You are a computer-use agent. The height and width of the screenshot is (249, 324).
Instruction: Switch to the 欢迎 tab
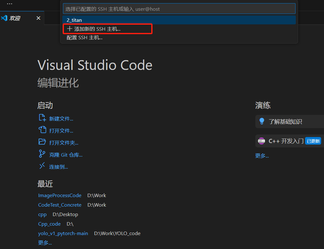(22, 18)
